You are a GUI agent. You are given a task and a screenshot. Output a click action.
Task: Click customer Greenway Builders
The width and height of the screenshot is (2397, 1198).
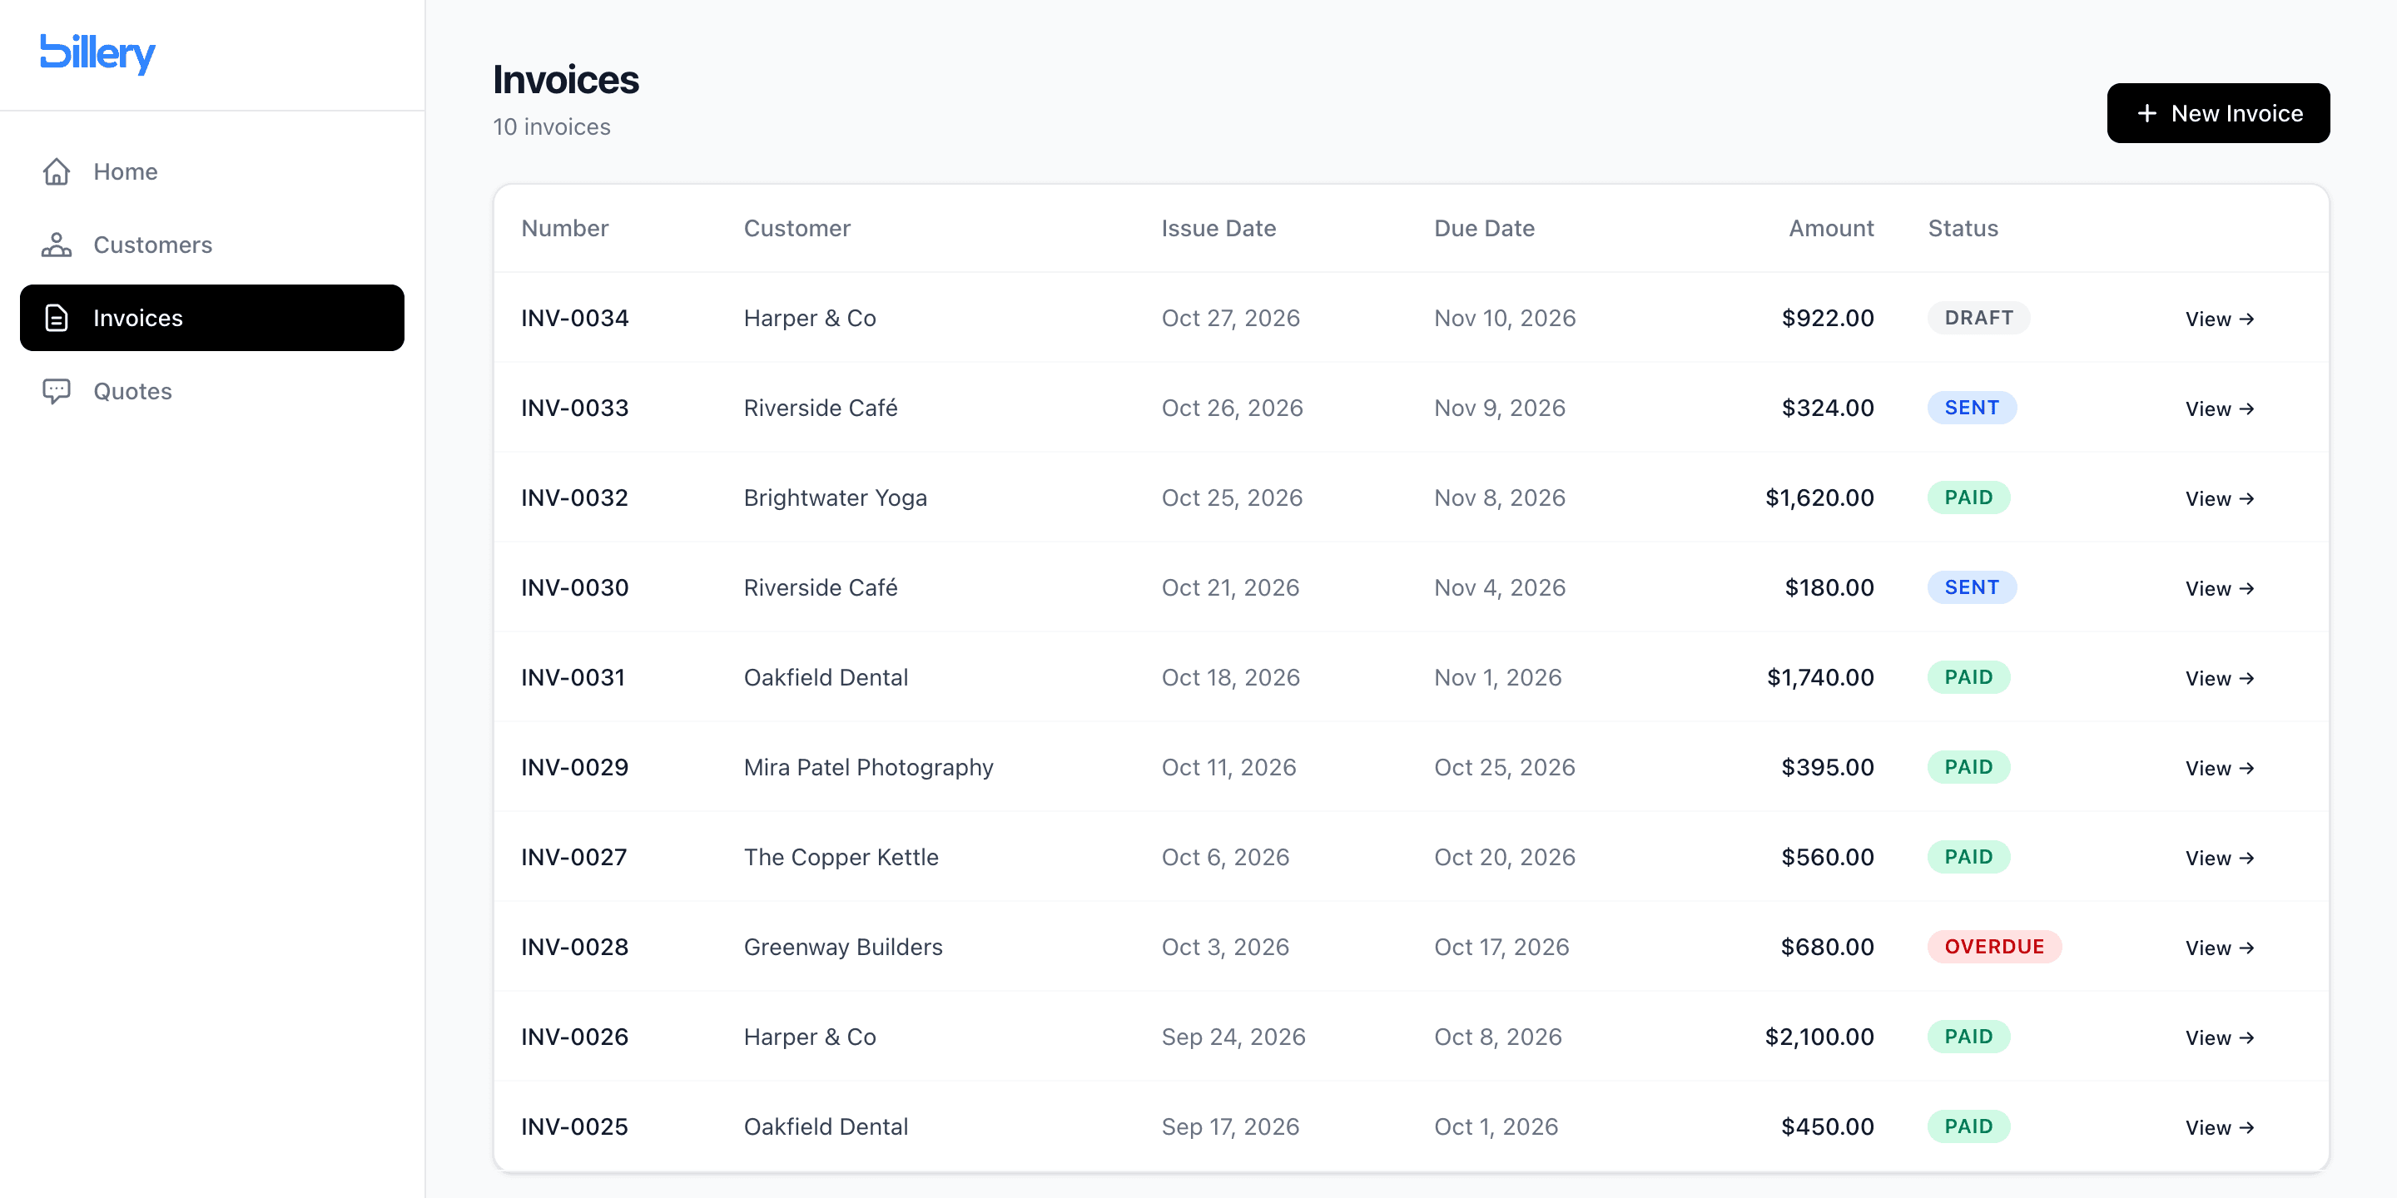843,947
